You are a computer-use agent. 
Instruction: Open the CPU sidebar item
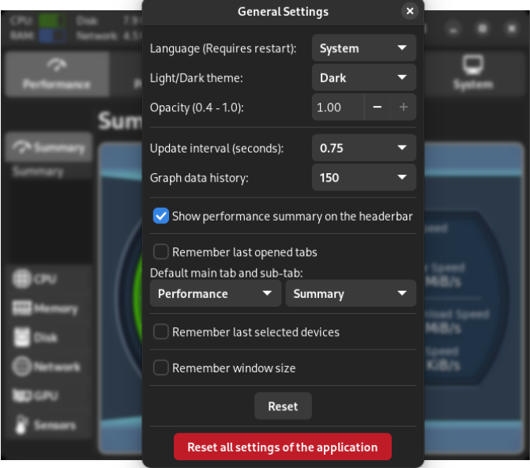coord(49,279)
